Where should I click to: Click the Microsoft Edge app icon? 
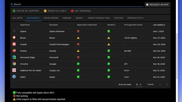point(14,57)
